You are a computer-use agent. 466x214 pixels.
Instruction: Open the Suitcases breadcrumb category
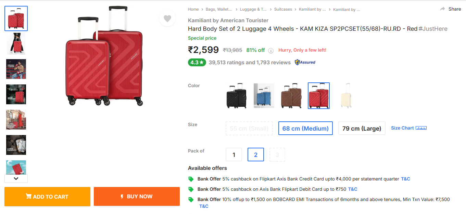coord(283,9)
